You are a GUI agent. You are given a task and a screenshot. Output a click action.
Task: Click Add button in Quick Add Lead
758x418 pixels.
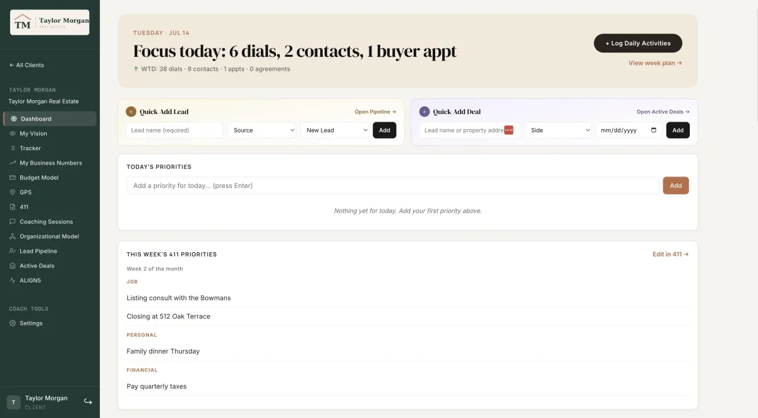point(385,130)
